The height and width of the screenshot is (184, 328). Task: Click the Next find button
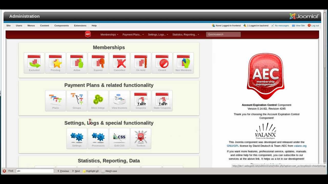click(76, 171)
